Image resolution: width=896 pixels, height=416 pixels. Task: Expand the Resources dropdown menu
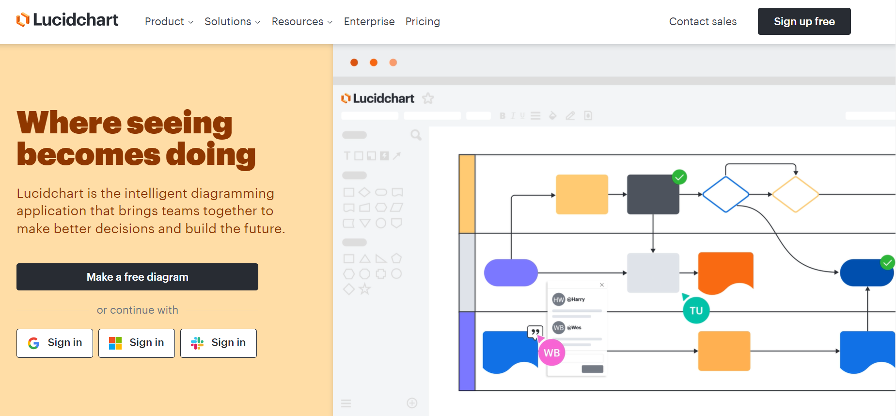[302, 22]
